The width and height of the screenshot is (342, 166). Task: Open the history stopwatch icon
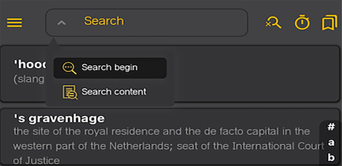click(302, 22)
